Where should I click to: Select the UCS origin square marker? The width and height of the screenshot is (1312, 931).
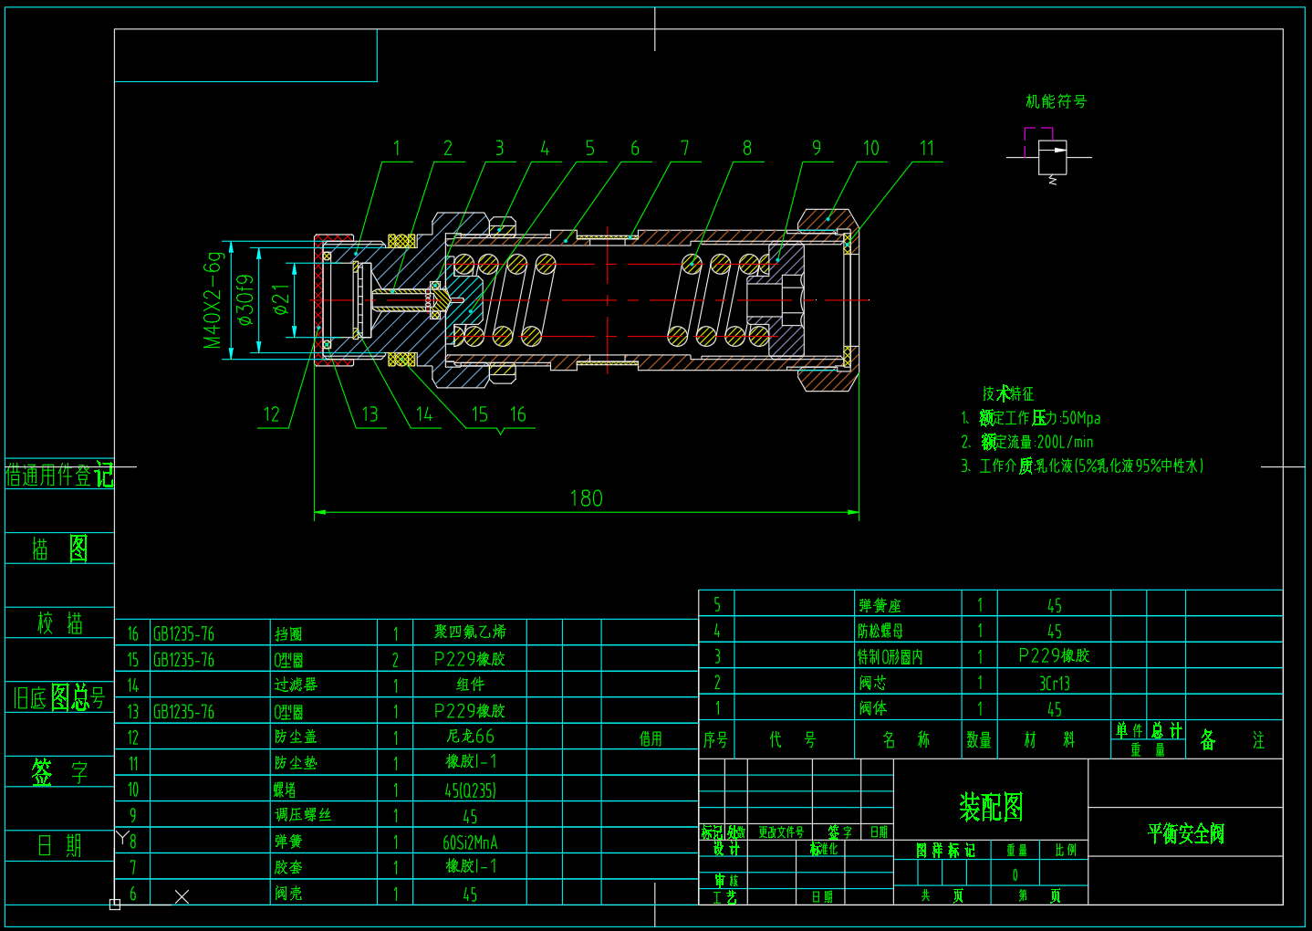click(x=115, y=905)
